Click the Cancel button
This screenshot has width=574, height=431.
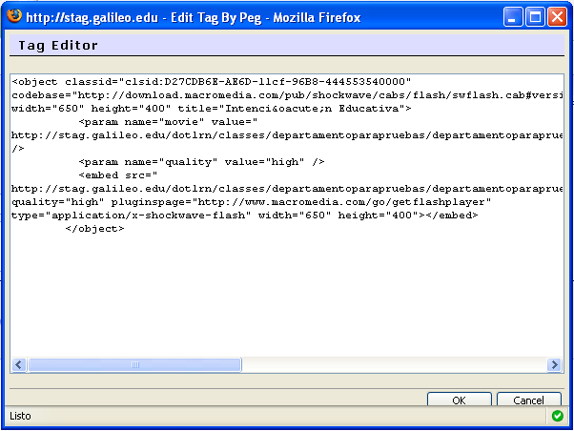[528, 400]
